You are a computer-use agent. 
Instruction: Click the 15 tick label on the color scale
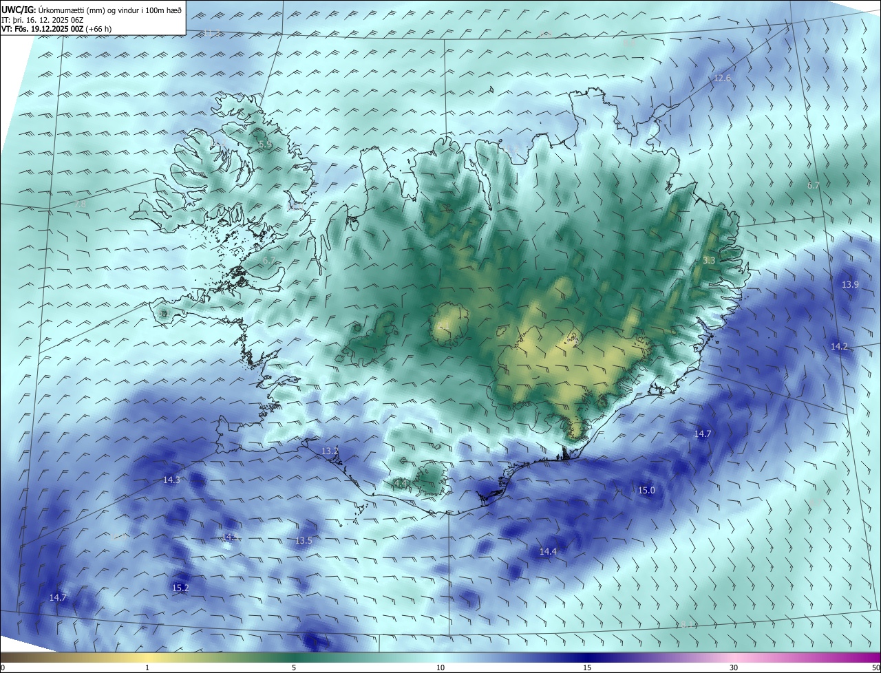(x=587, y=667)
